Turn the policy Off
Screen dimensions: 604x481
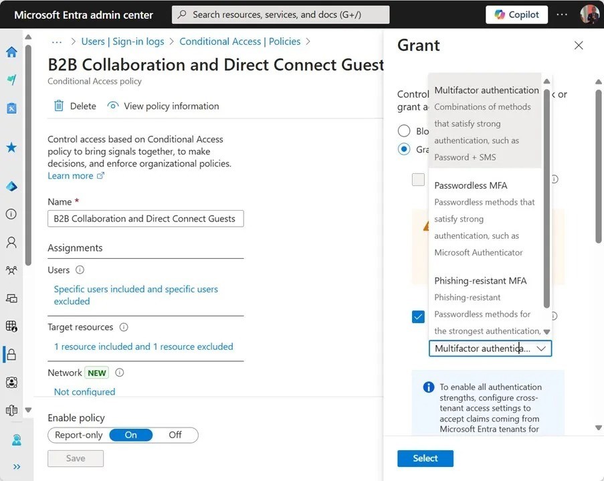click(175, 435)
